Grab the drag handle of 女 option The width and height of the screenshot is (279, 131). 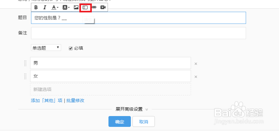[25, 76]
